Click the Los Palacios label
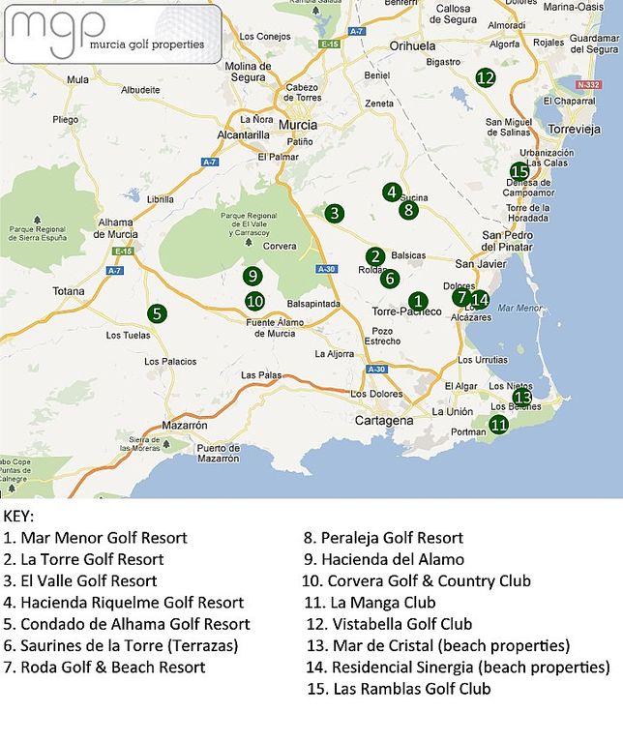The height and width of the screenshot is (742, 623). click(x=170, y=362)
